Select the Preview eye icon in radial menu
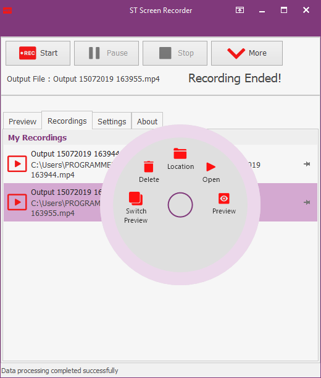This screenshot has width=321, height=378. coord(224,199)
